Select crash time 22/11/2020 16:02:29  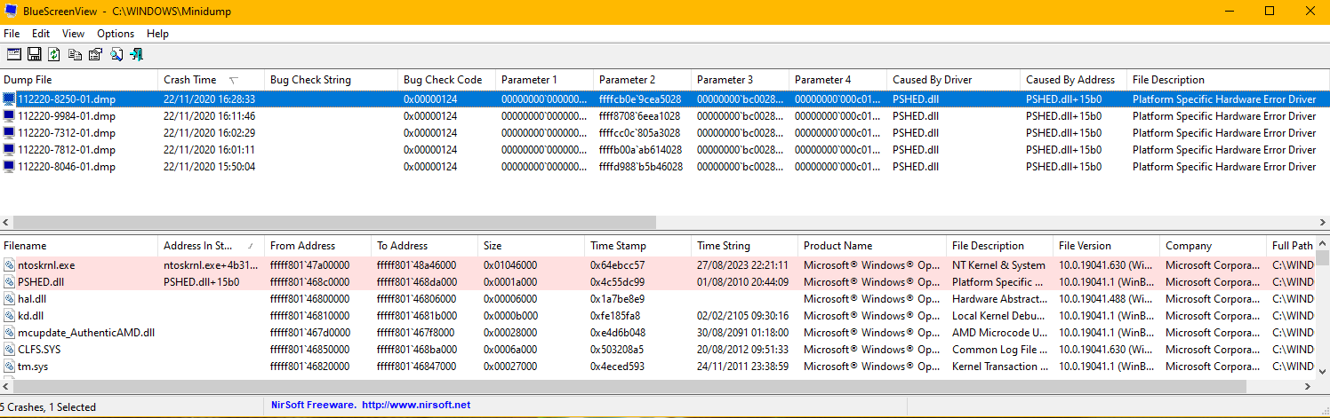pos(210,133)
